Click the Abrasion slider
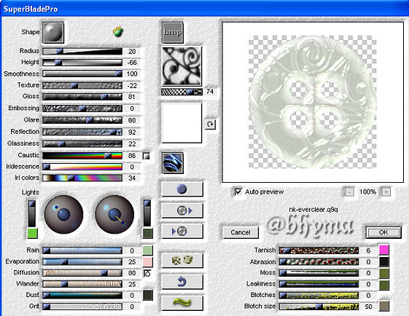The image size is (409, 316). [319, 262]
